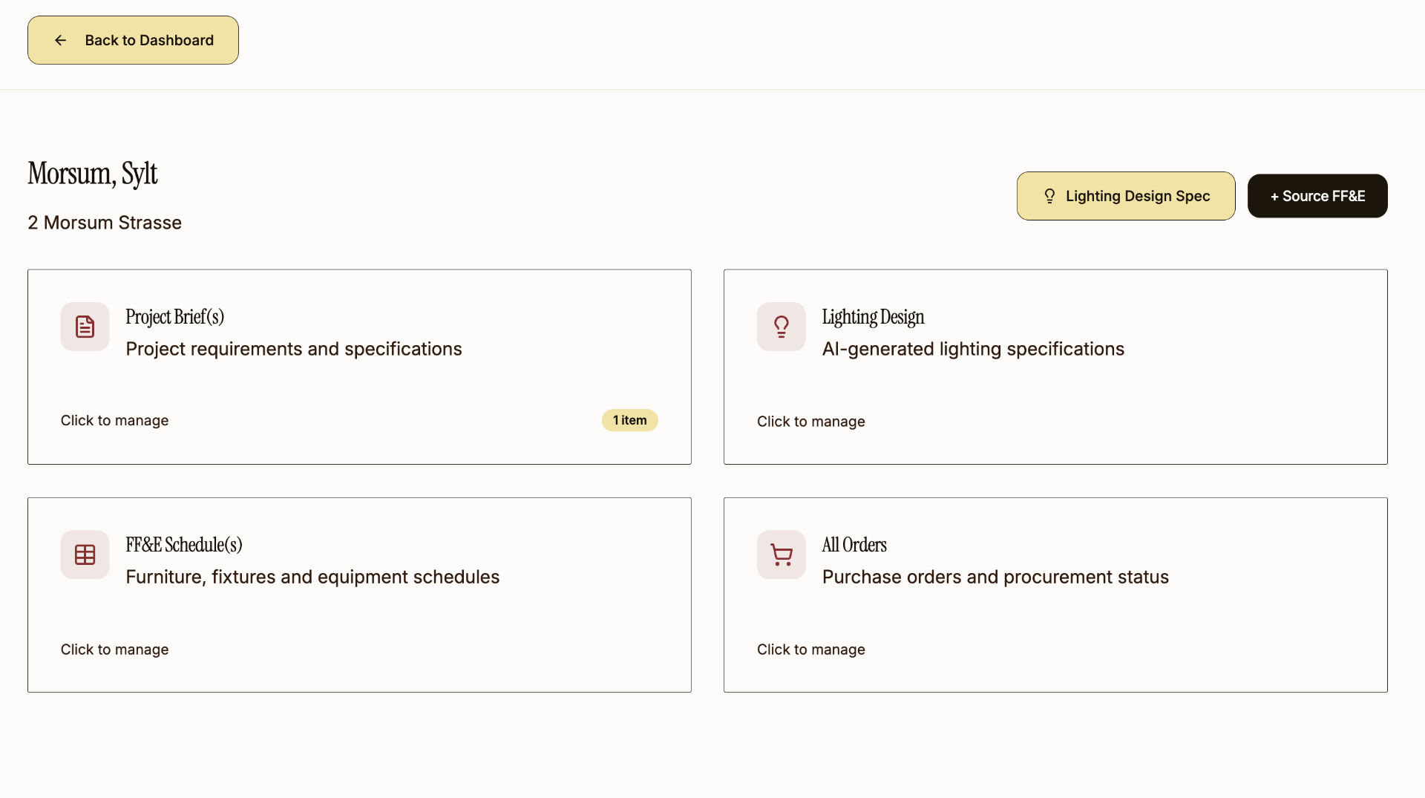Click "Click to manage" under FF&E Schedules
Viewport: 1425px width, 798px height.
[115, 650]
